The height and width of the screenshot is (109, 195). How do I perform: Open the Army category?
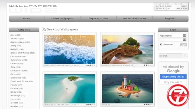point(16,46)
